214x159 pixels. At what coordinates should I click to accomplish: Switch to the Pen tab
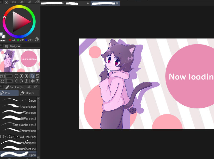click(9, 93)
